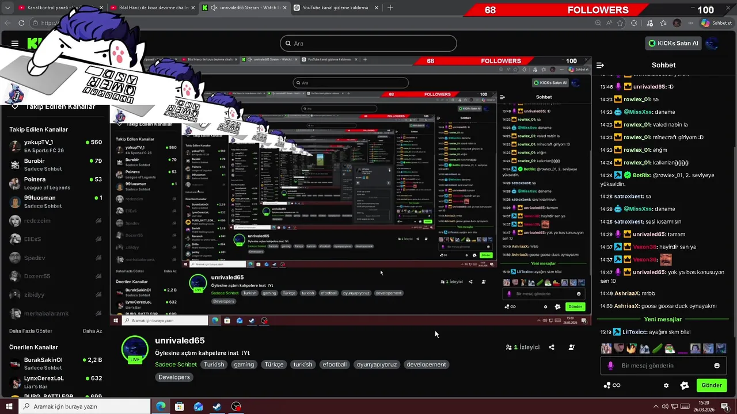This screenshot has height=414, width=737.
Task: Open browser media control icon
Action: (x=650, y=23)
